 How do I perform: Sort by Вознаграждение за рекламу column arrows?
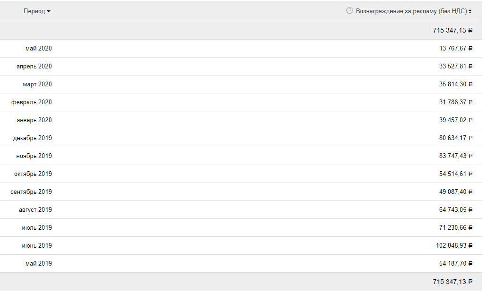coord(470,11)
